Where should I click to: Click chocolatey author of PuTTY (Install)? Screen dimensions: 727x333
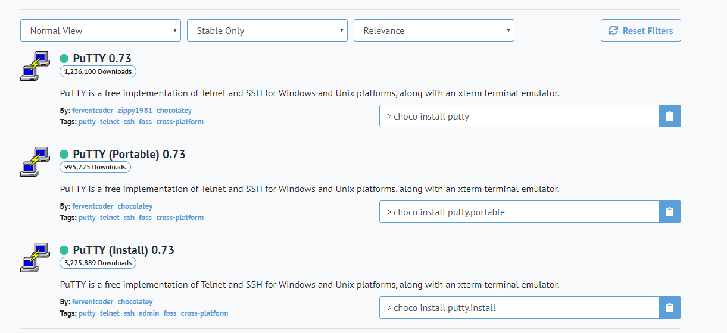135,302
